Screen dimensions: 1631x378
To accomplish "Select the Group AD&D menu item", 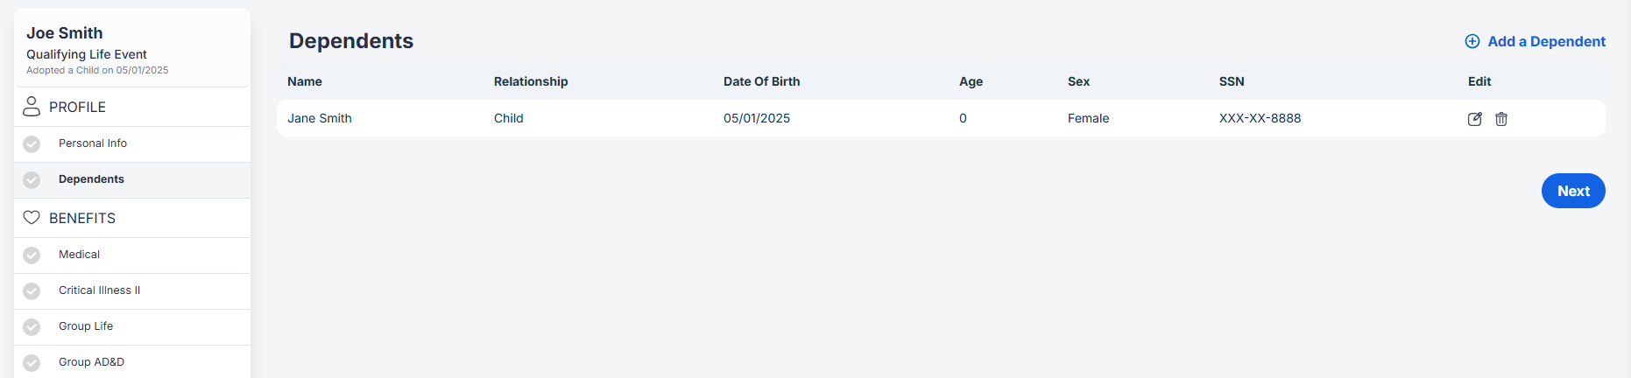I will [x=132, y=361].
